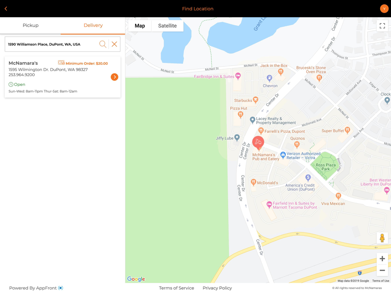The height and width of the screenshot is (293, 391).
Task: Click the Super Buffet restaurant pin
Action: 347,130
